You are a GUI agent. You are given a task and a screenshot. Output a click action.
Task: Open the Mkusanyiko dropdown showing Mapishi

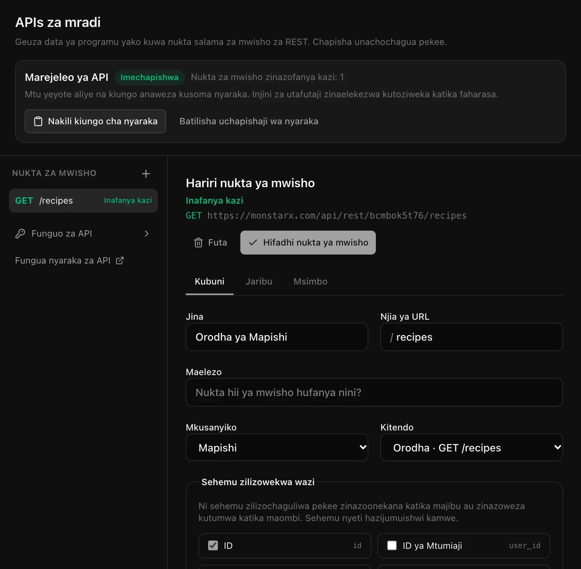click(277, 447)
